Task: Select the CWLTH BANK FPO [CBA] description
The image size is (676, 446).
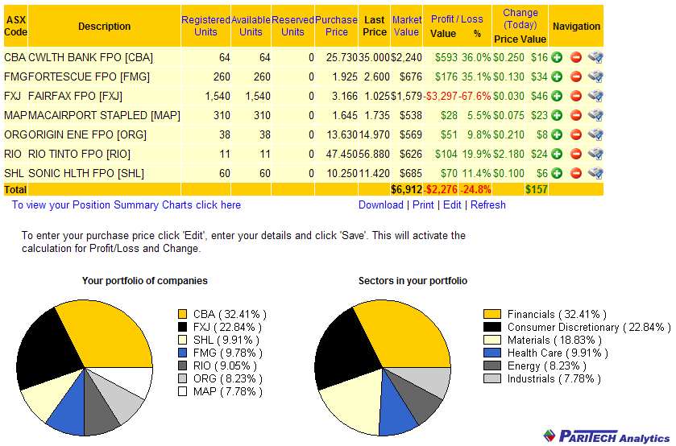Action: coord(90,57)
